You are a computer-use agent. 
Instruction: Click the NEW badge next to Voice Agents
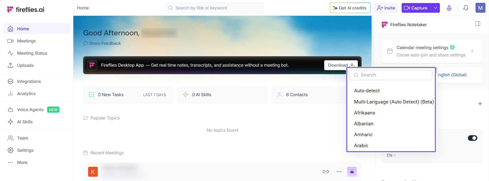click(x=53, y=110)
